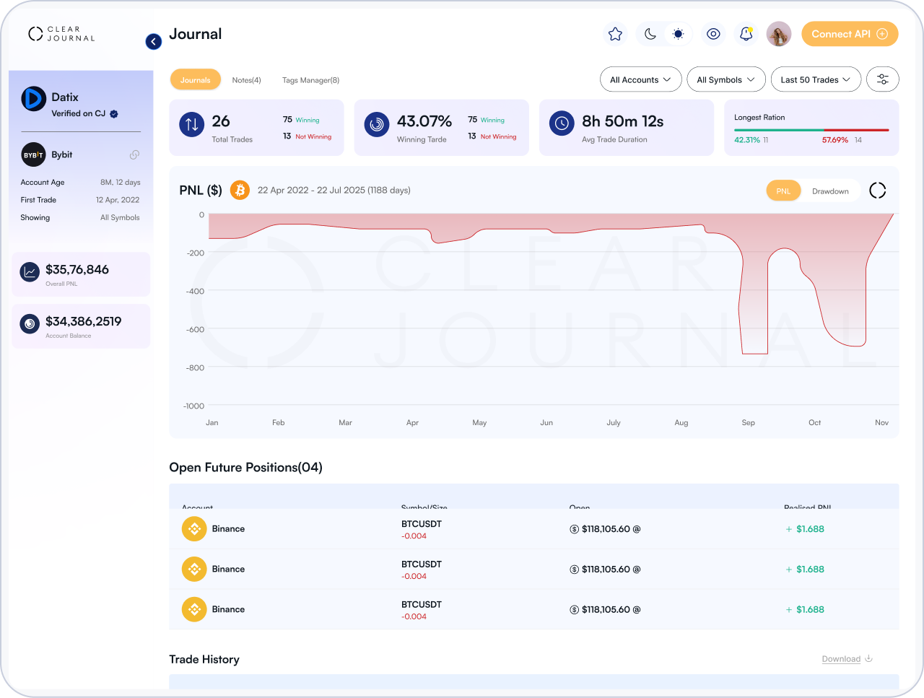The width and height of the screenshot is (924, 698).
Task: Expand the All Accounts dropdown
Action: point(640,79)
